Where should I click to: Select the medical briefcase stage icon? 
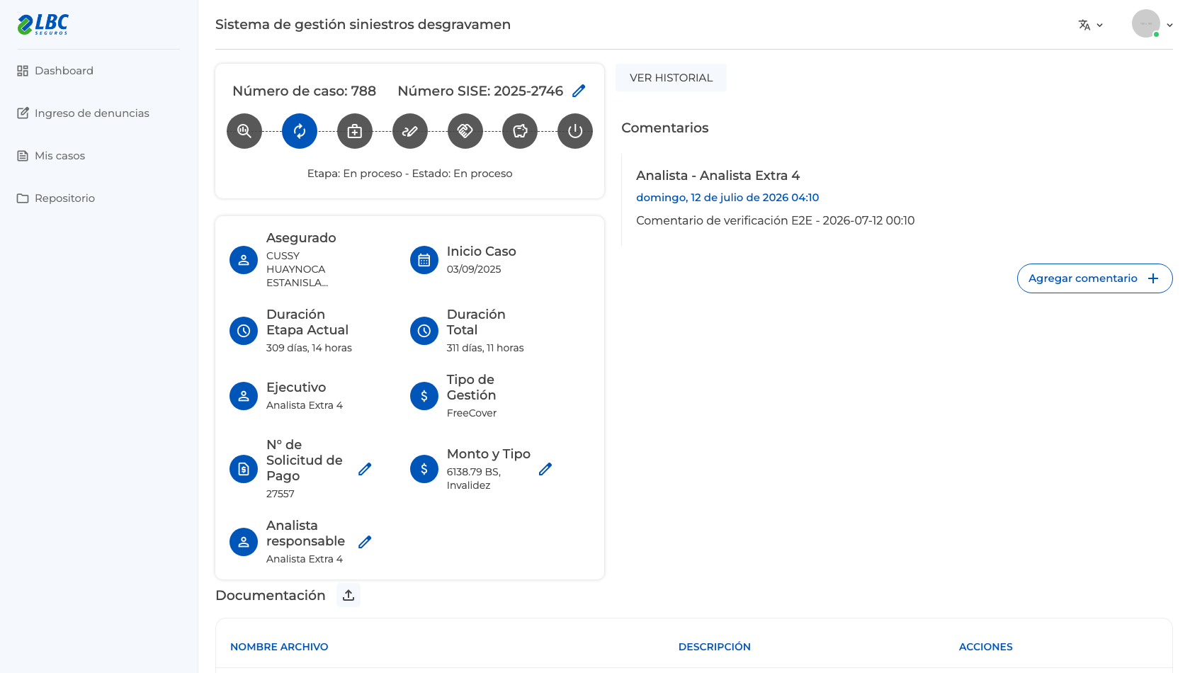(355, 131)
